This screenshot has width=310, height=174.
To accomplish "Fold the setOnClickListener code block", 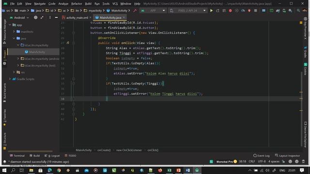I will (74, 33).
